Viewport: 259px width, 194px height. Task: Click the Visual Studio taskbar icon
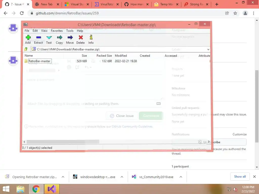point(52,189)
